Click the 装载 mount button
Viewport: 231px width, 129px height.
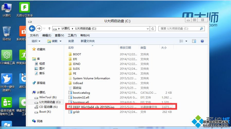click(52, 41)
